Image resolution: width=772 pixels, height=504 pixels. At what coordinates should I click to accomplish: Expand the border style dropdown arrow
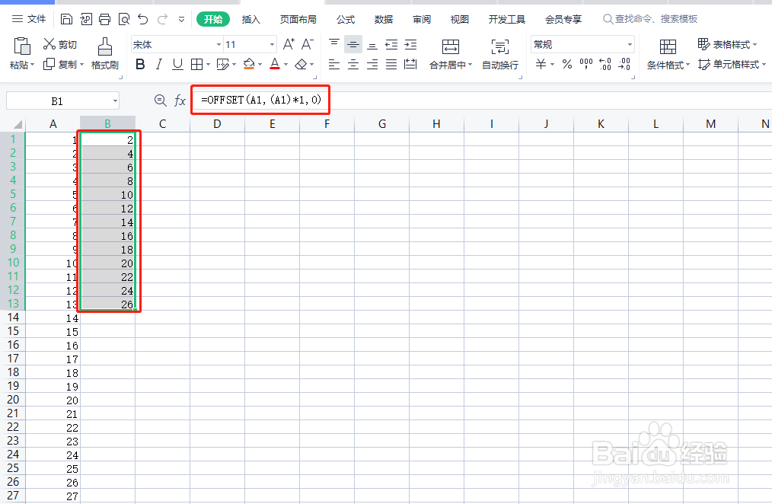click(206, 64)
